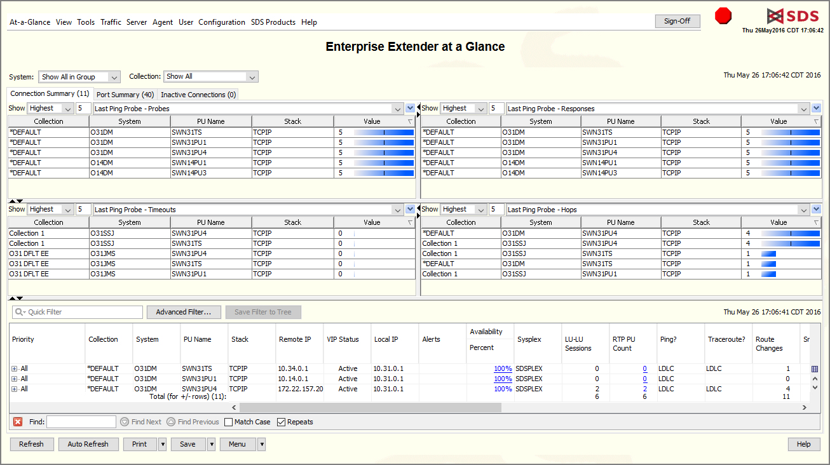This screenshot has height=465, width=830.
Task: Click the Help button at bottom right
Action: click(804, 444)
